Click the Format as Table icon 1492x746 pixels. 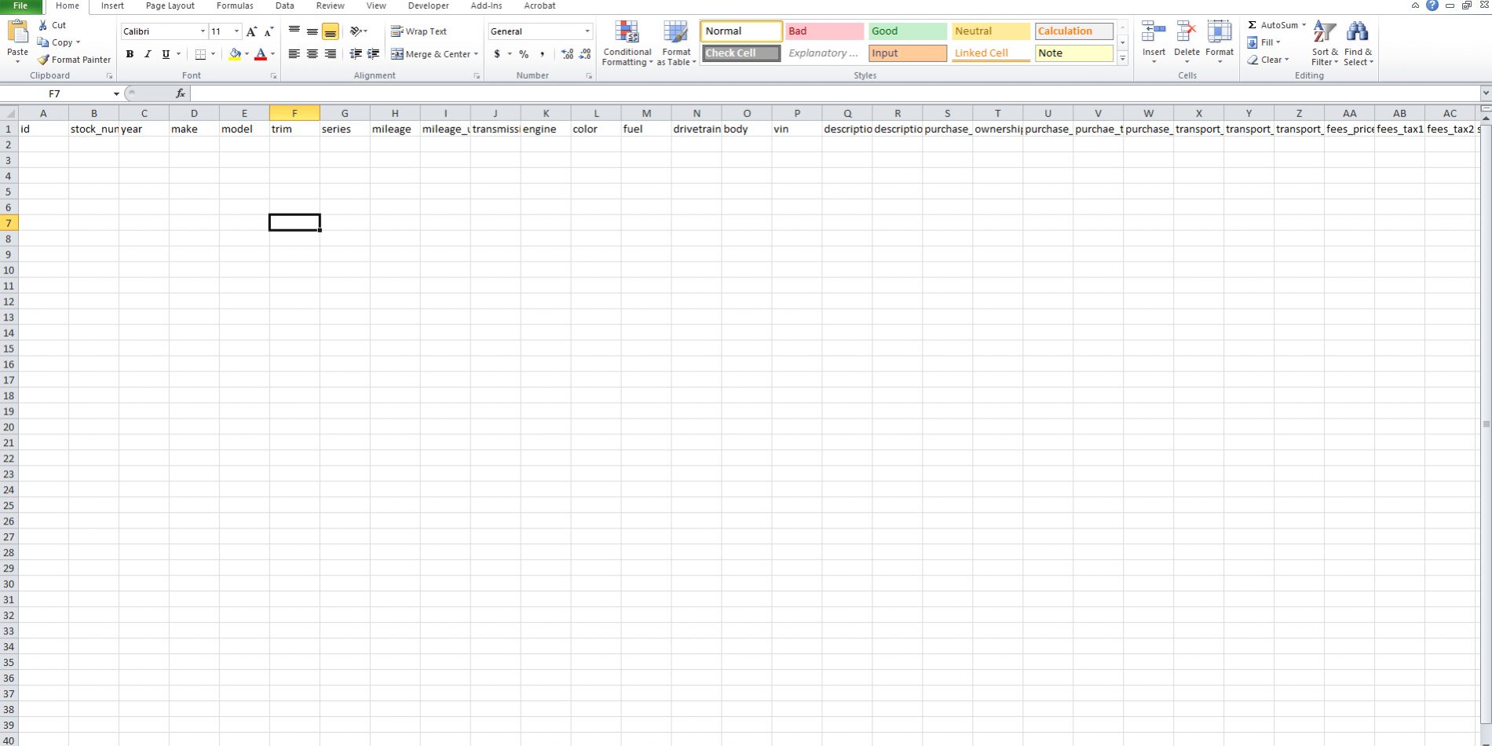coord(676,43)
